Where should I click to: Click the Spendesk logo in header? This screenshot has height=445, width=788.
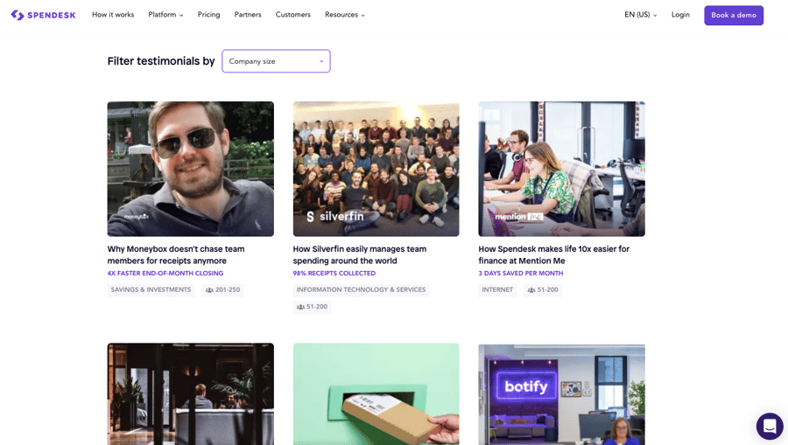tap(43, 15)
